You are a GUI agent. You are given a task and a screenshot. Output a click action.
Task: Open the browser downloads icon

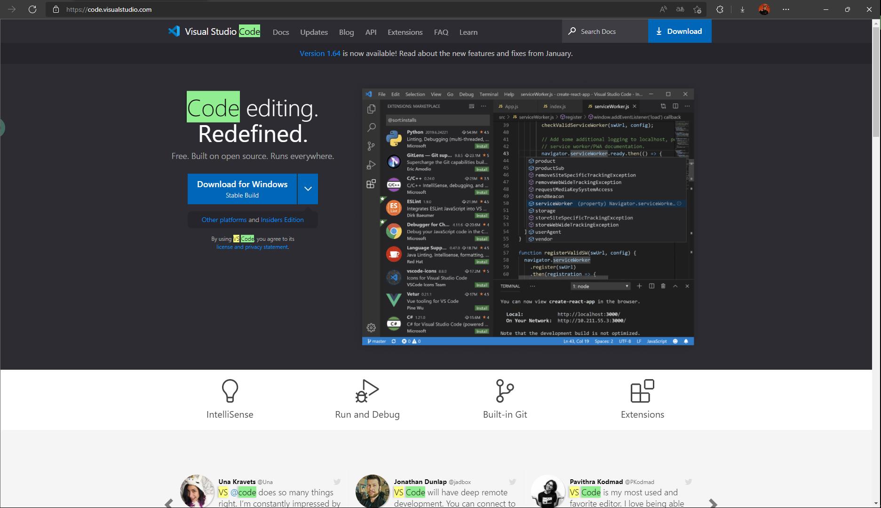tap(742, 9)
